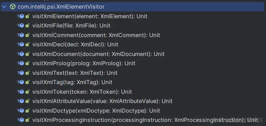Collapse the com.intellij.psi.XmlElementVisitor node
This screenshot has height=126, width=266.
coord(4,7)
